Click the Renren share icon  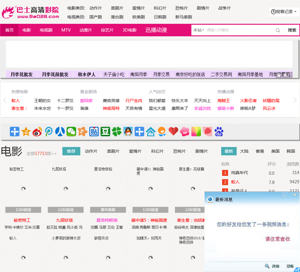pos(60,132)
